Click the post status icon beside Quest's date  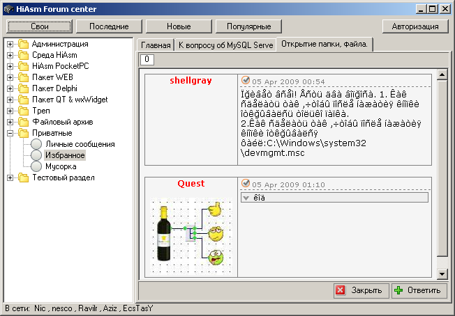pyautogui.click(x=245, y=184)
